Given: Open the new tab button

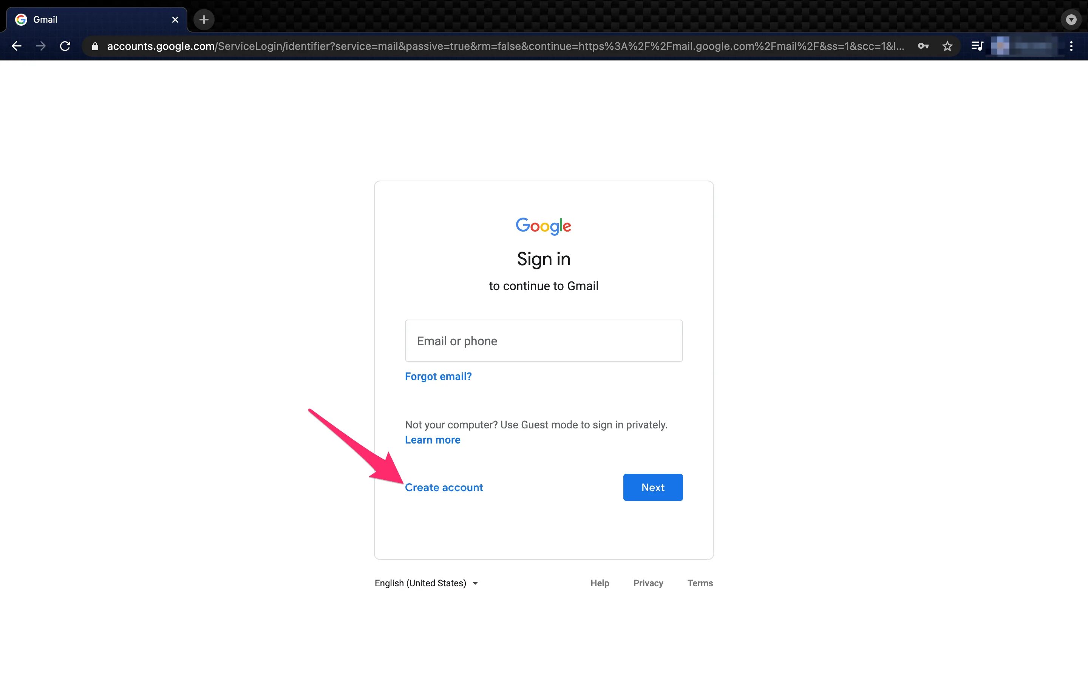Looking at the screenshot, I should pyautogui.click(x=204, y=19).
